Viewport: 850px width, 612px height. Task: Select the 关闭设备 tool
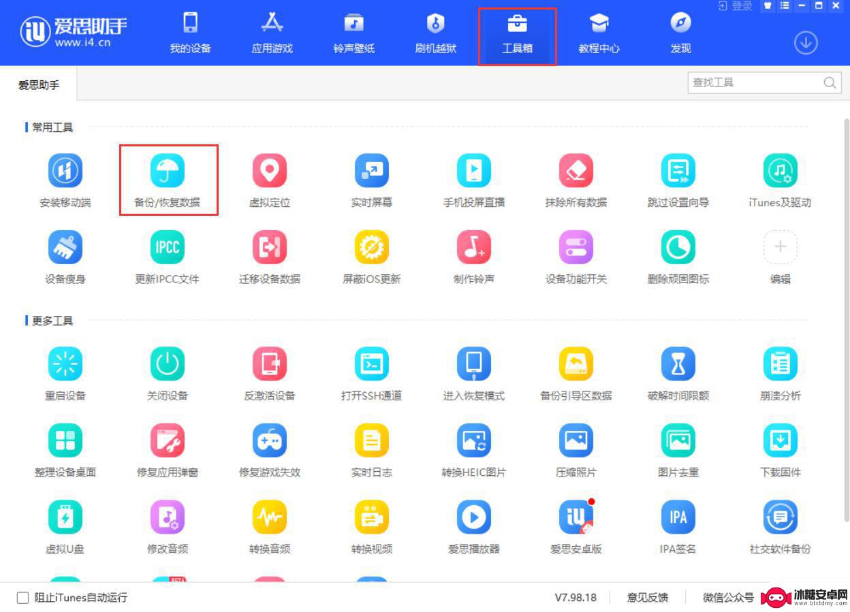(168, 364)
